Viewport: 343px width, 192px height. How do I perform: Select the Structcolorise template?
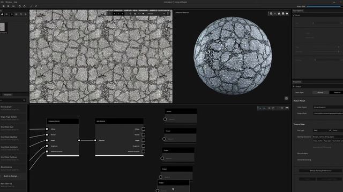13,169
